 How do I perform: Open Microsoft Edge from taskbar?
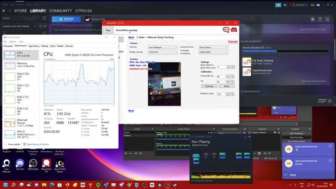pos(52,185)
